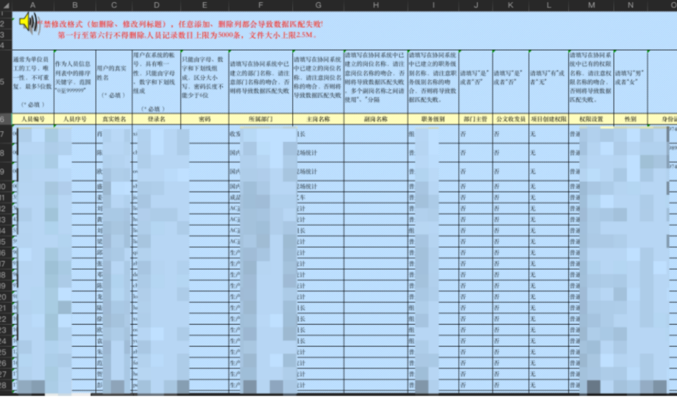Click cell K24 containing 否

(511, 341)
